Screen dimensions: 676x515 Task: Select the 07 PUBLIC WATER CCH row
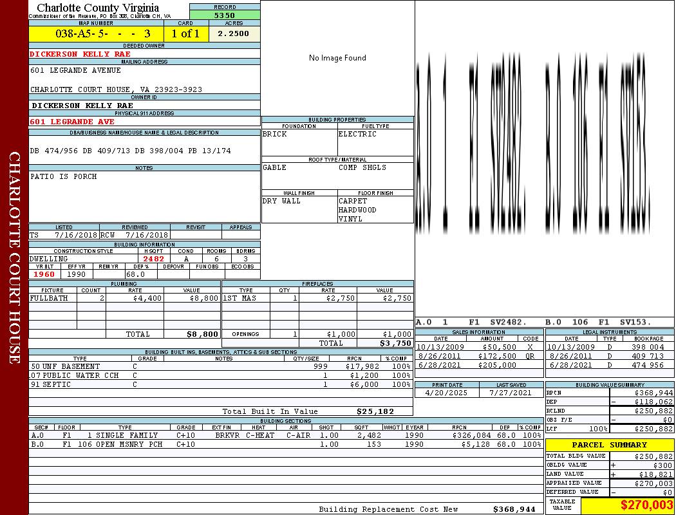point(221,376)
